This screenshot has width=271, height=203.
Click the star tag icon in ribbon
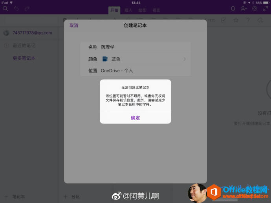(236, 20)
